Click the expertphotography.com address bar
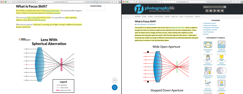 [60, 2]
